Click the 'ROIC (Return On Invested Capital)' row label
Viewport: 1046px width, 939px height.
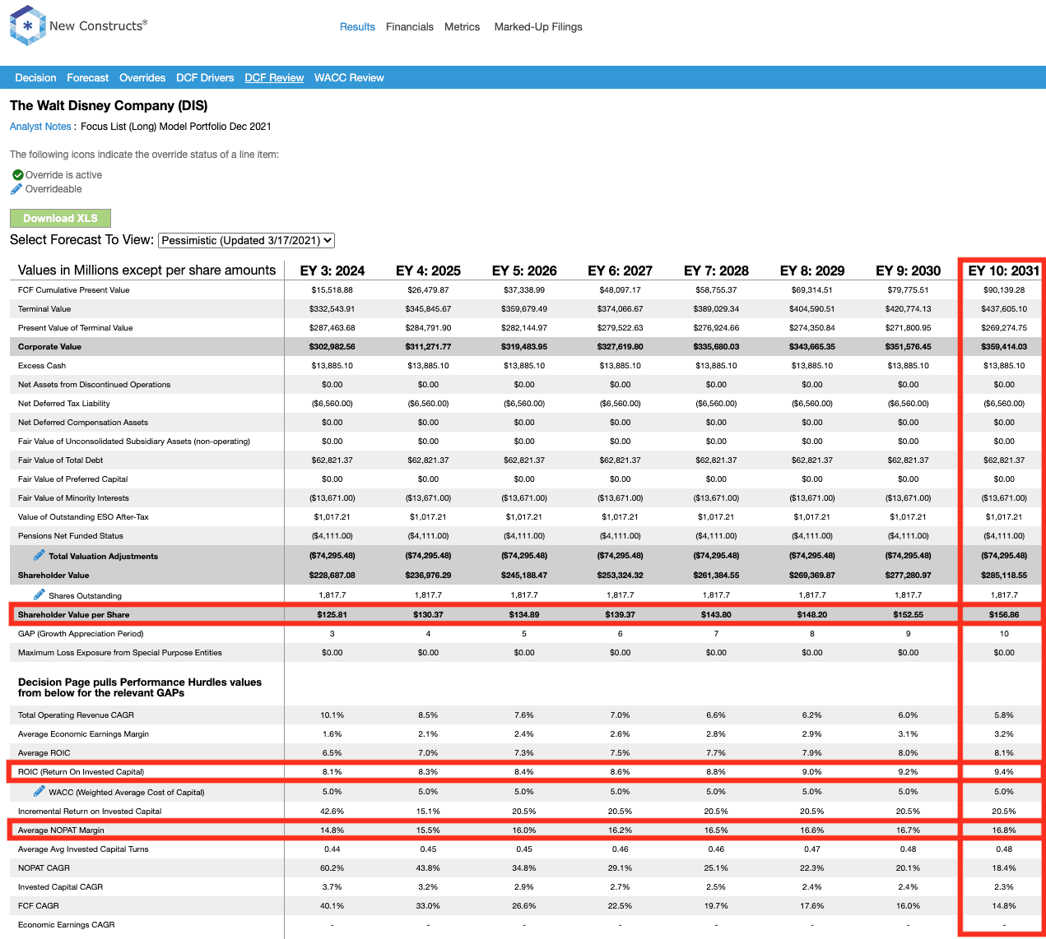pyautogui.click(x=81, y=772)
